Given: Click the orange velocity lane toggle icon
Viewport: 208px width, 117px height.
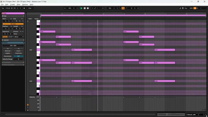Looking at the screenshot, I should tap(28, 105).
